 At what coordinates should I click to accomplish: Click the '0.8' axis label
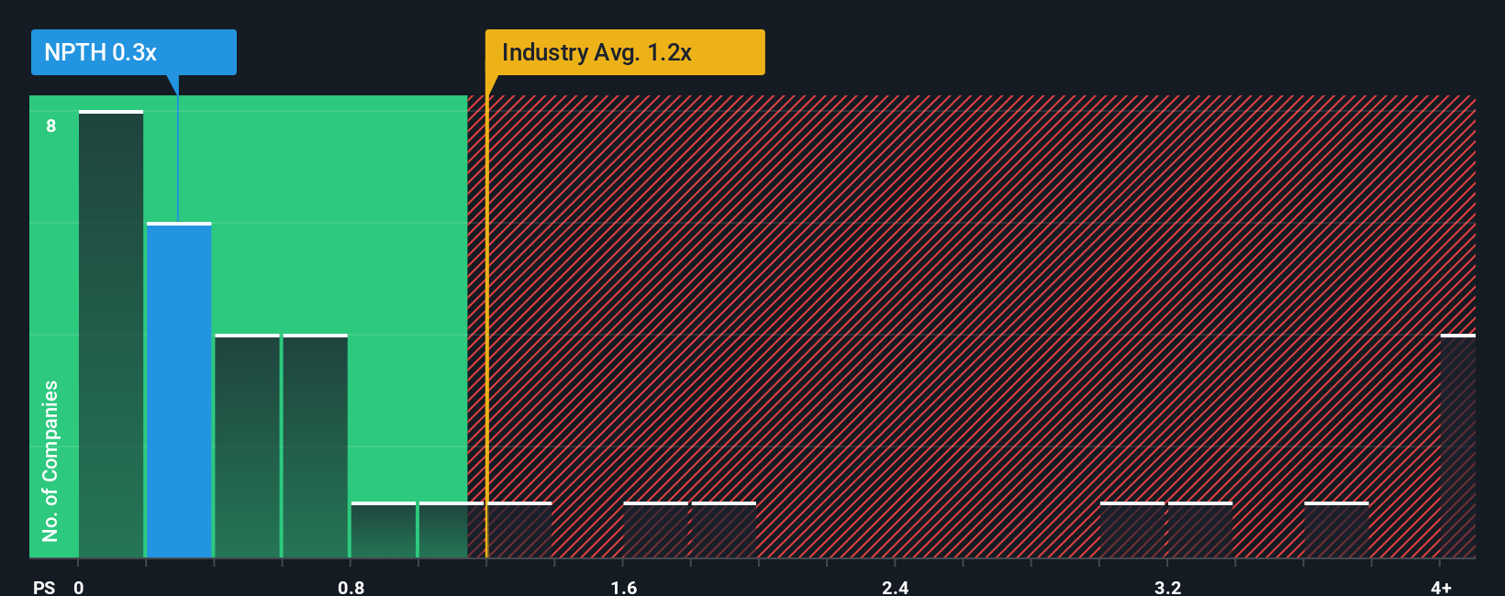click(351, 587)
